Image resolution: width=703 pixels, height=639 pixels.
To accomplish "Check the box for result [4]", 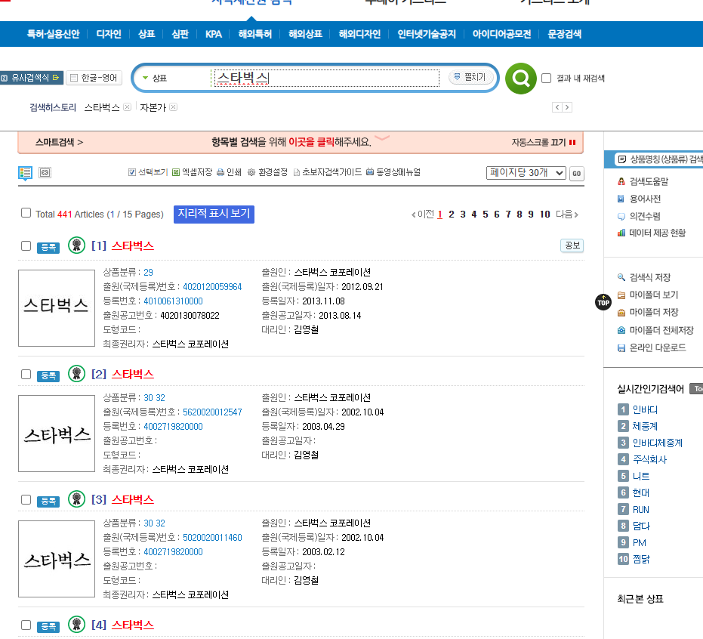I will [x=26, y=625].
